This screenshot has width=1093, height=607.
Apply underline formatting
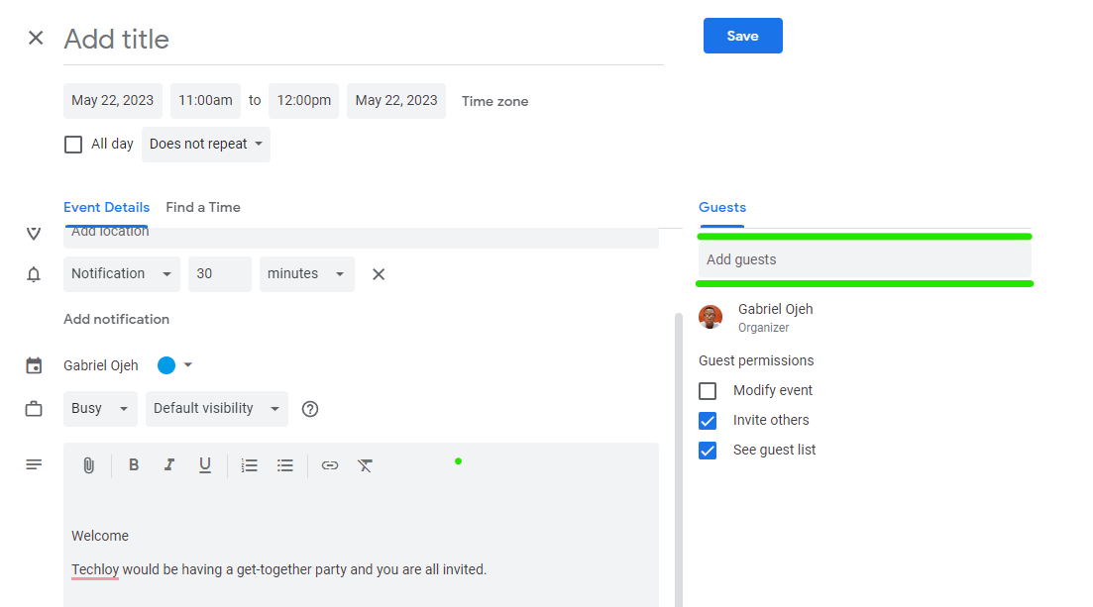[x=205, y=465]
